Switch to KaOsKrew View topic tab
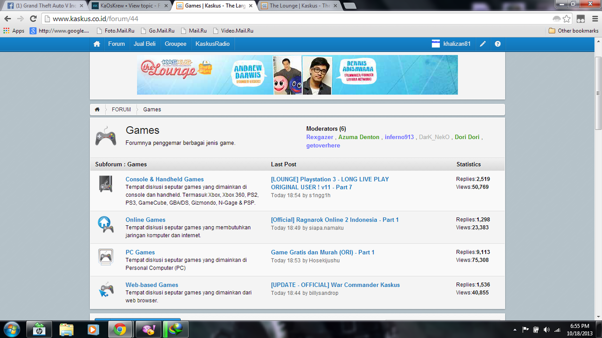Screen dimensions: 602x338 pos(129,6)
